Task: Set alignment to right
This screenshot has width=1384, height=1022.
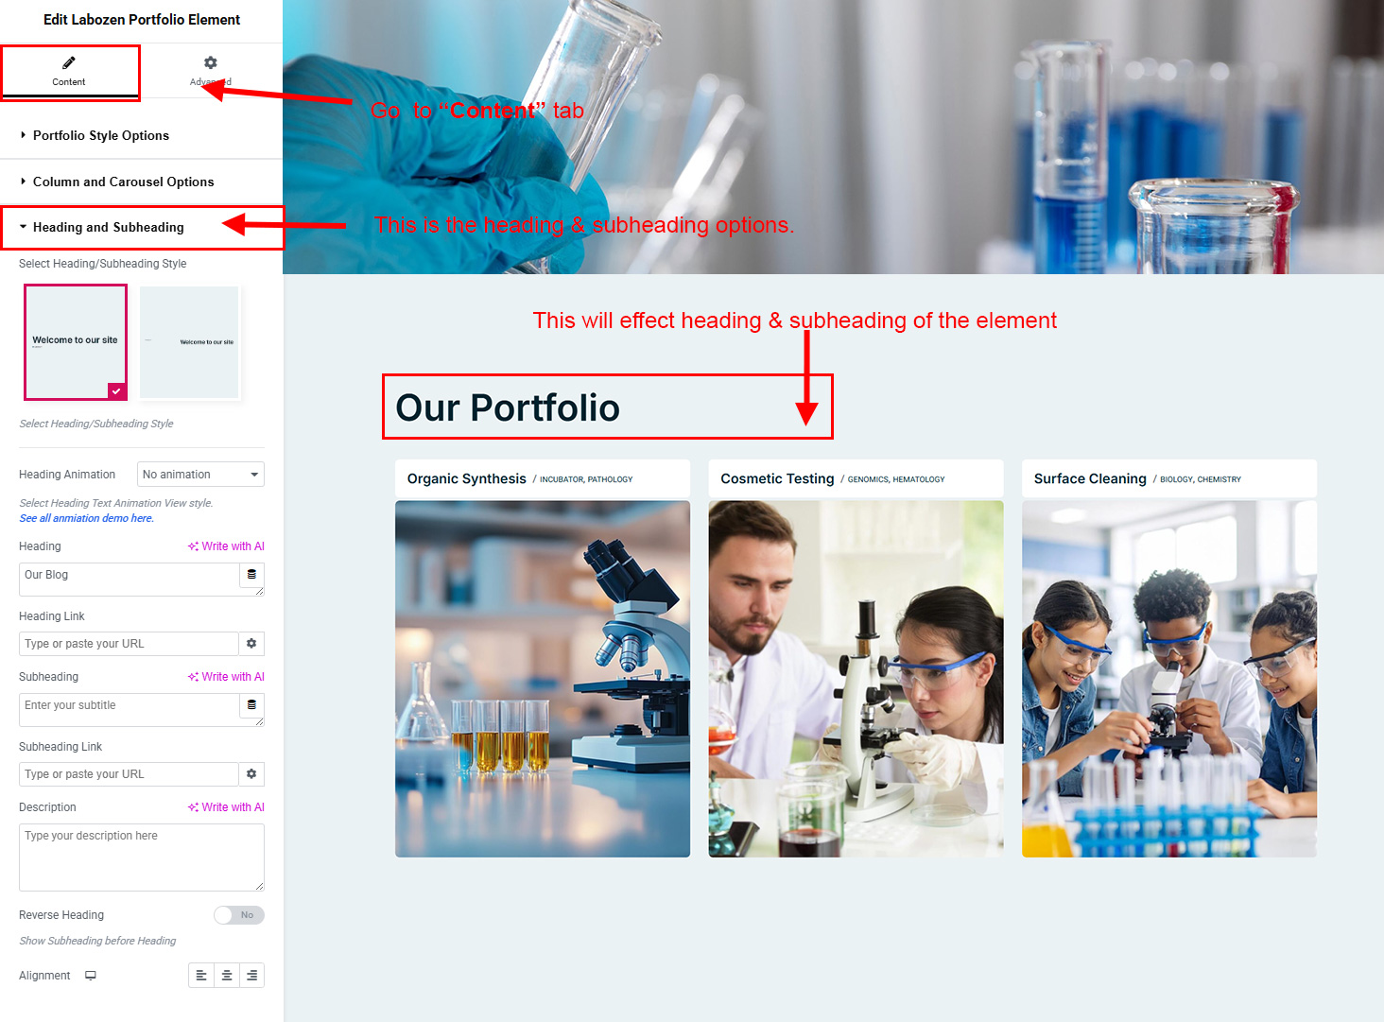Action: tap(251, 976)
